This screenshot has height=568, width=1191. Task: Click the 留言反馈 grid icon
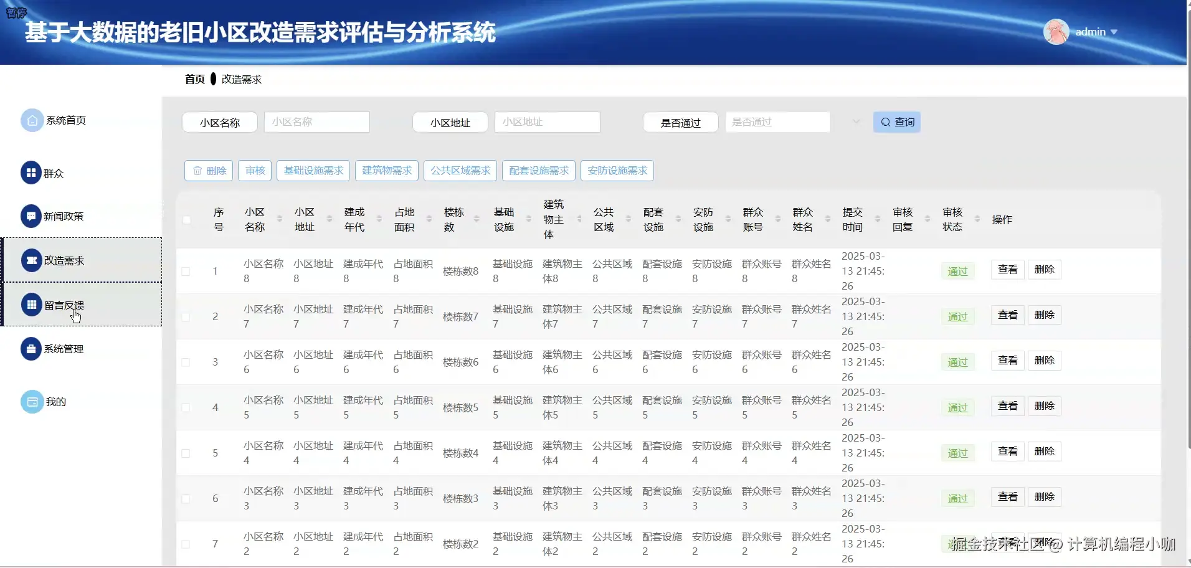coord(31,305)
